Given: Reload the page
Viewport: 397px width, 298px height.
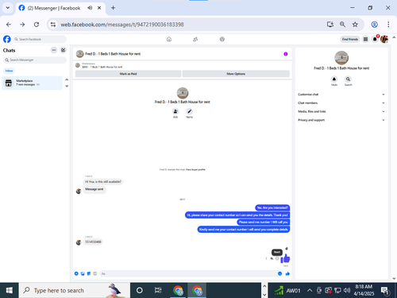Looking at the screenshot, I should pyautogui.click(x=37, y=25).
